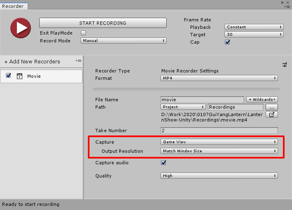Viewport: 292px width, 210px height.
Task: Expand the Playback Constant dropdown
Action: 254,27
